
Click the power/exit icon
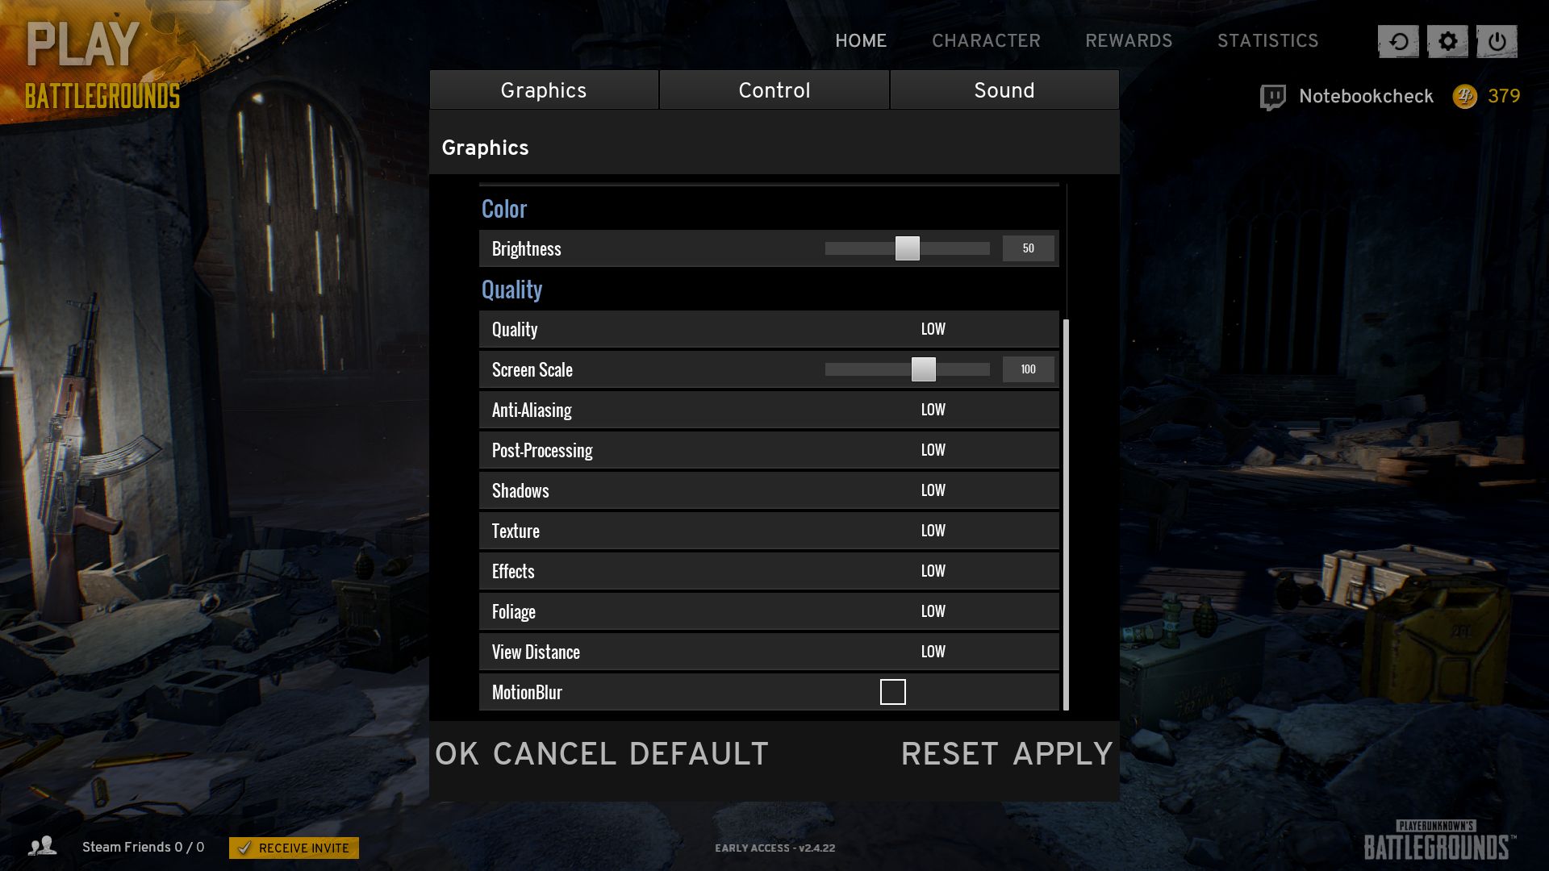pos(1497,41)
